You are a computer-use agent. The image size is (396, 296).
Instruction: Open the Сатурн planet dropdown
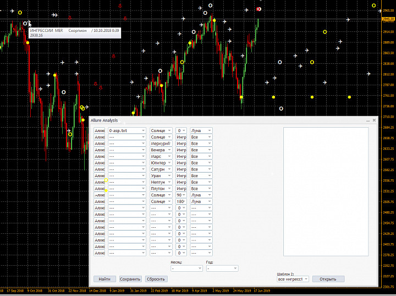(161, 169)
